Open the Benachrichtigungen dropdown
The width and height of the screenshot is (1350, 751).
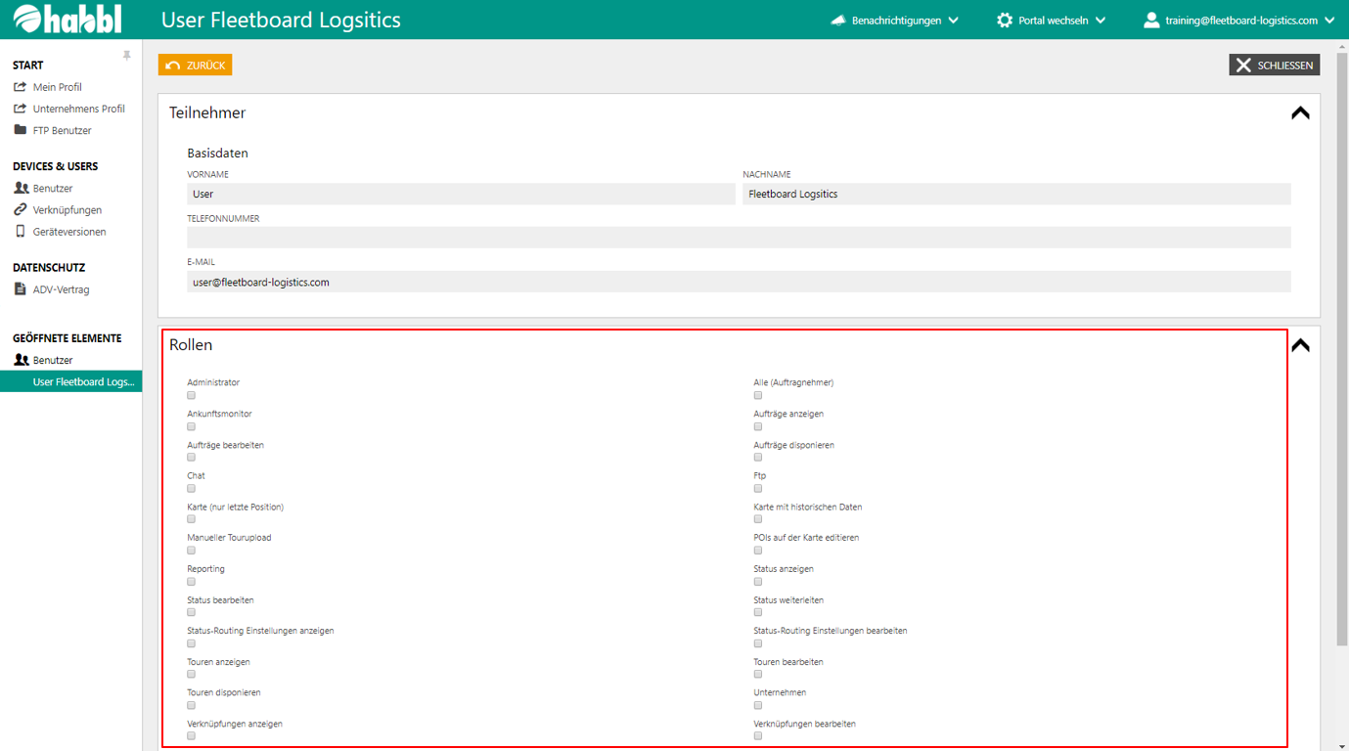894,21
